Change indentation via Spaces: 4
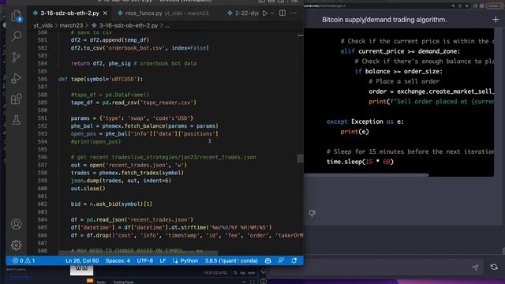 tap(118, 260)
